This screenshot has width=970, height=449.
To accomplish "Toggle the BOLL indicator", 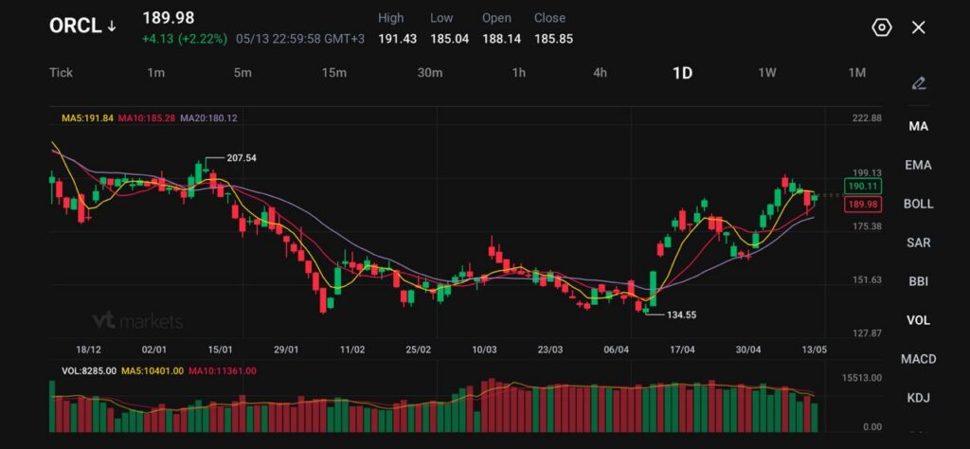I will (x=919, y=204).
